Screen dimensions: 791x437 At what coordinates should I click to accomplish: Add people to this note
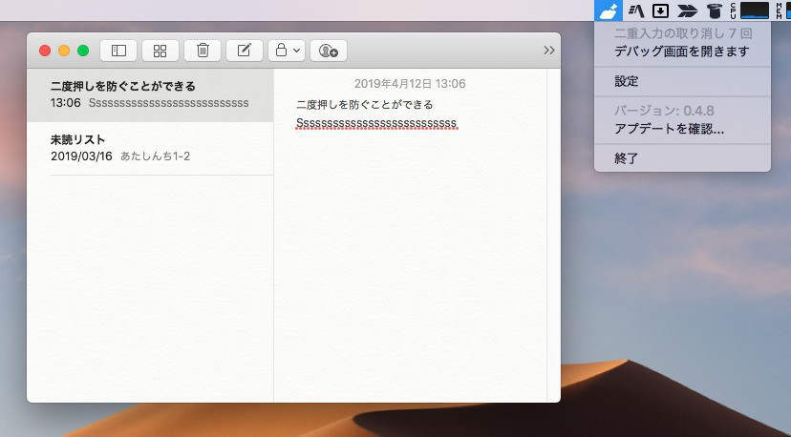(x=329, y=51)
